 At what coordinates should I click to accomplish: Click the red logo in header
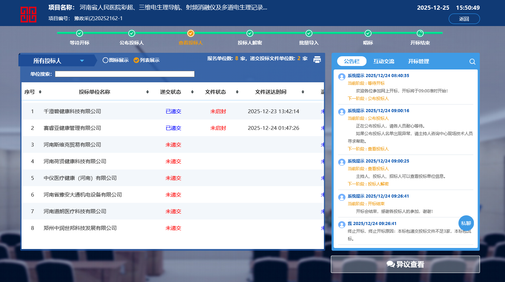[x=28, y=15]
